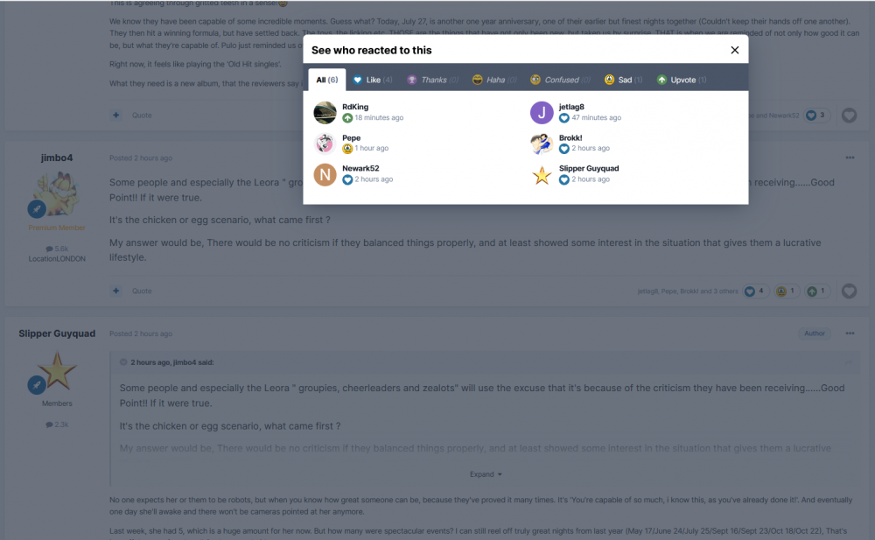Toggle heart reaction on jimbo4's post
The image size is (875, 540).
[x=849, y=291]
